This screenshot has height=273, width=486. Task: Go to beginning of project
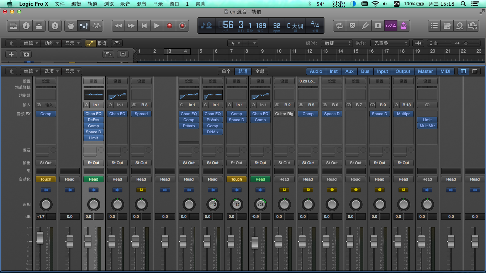pos(144,26)
